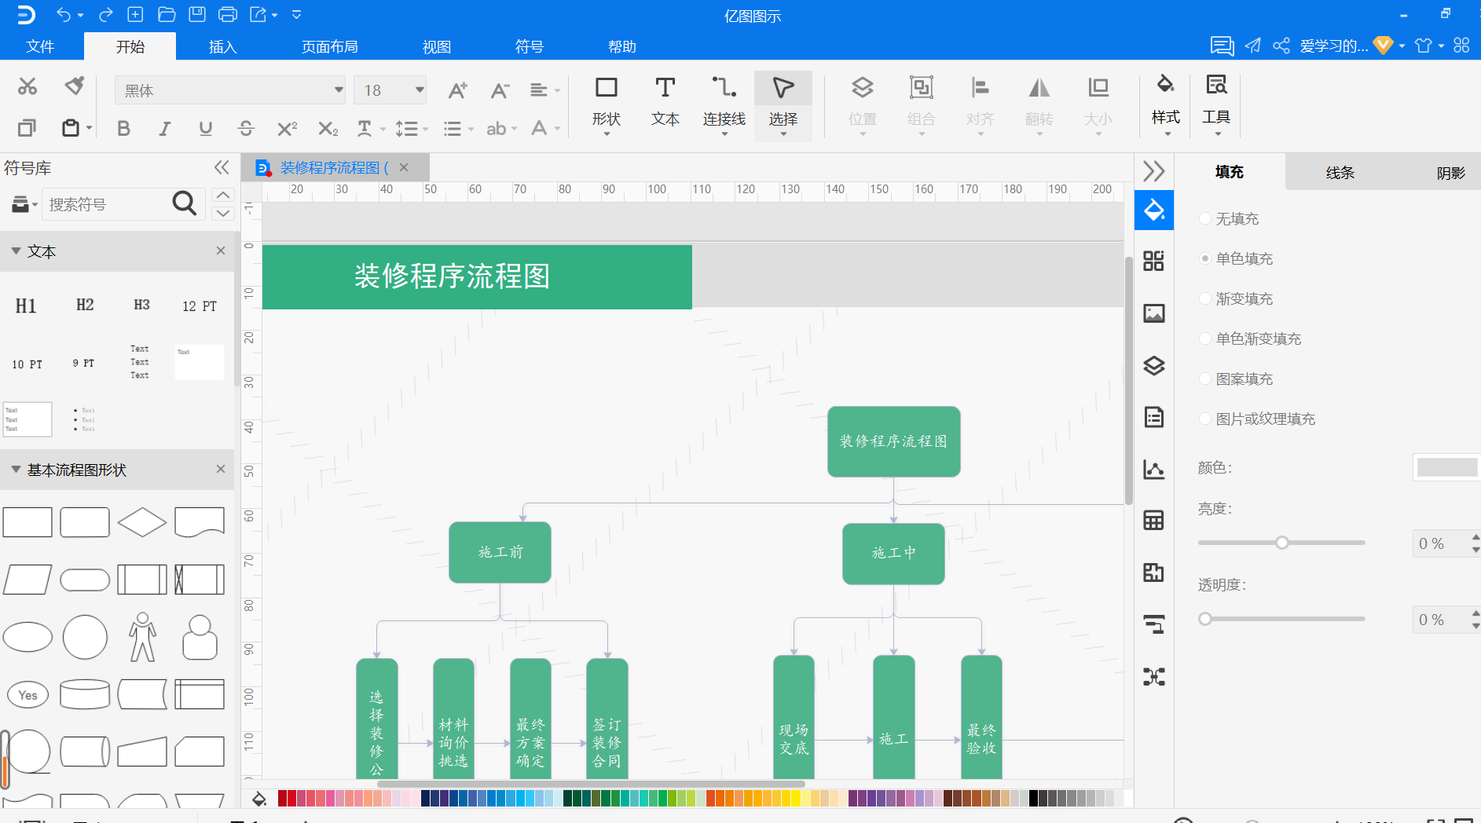Add the H1 heading text symbol
Viewport: 1481px width, 823px height.
point(26,305)
